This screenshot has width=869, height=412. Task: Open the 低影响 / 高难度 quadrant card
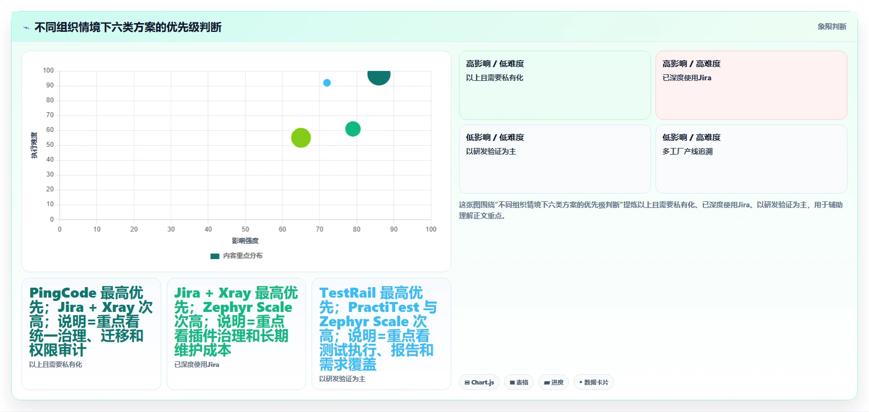(751, 159)
